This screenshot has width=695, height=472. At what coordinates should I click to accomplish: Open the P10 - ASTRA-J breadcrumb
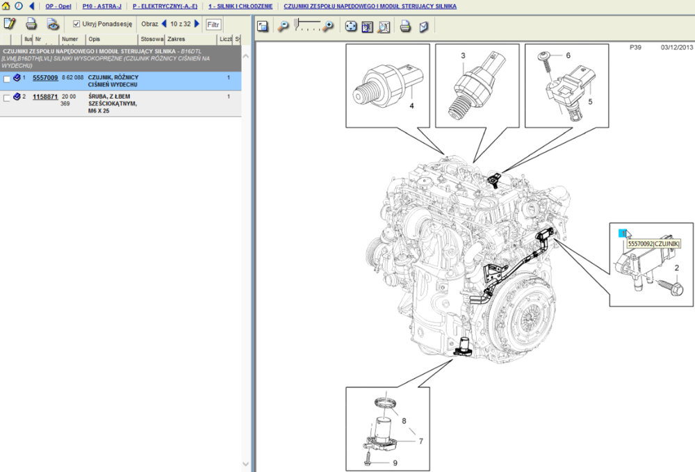102,6
